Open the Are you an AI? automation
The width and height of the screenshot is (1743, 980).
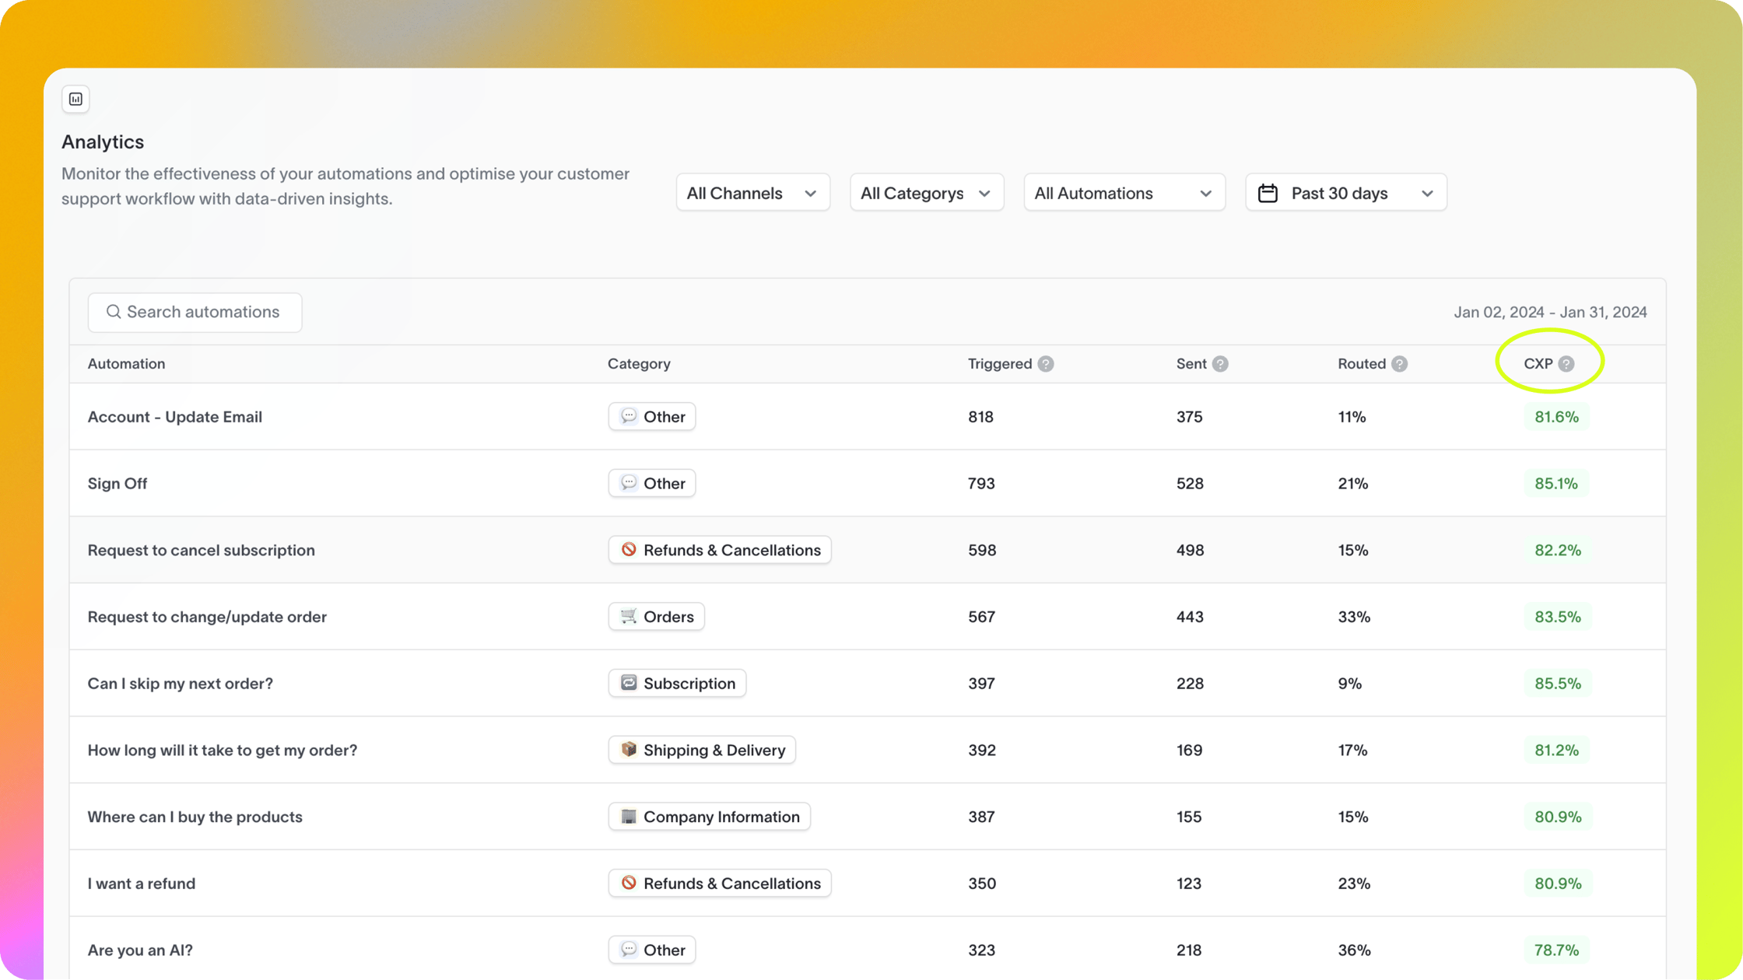tap(140, 950)
